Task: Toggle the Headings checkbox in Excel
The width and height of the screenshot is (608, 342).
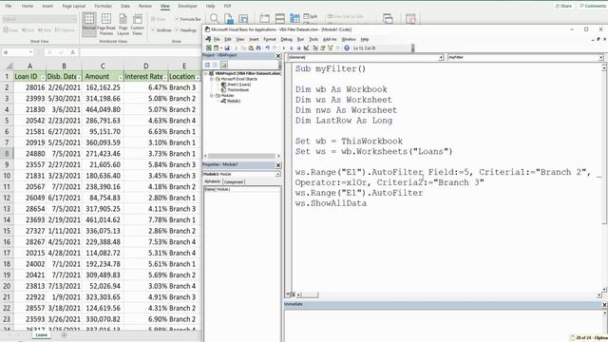Action: (177, 29)
